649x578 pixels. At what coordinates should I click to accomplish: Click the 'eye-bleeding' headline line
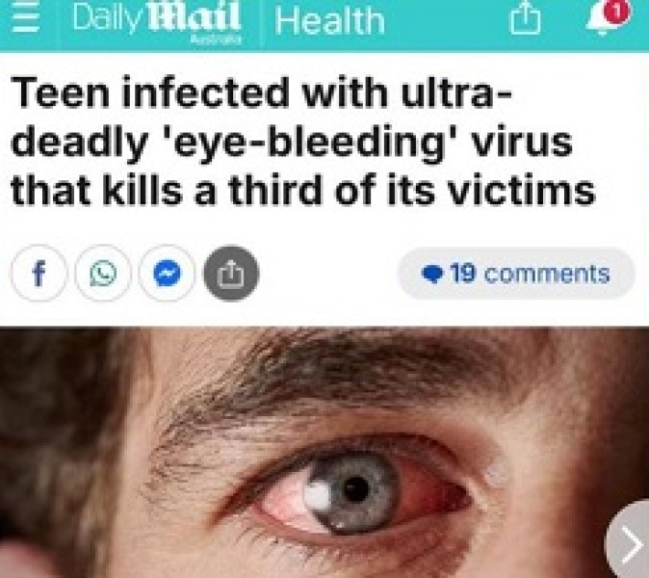(292, 142)
